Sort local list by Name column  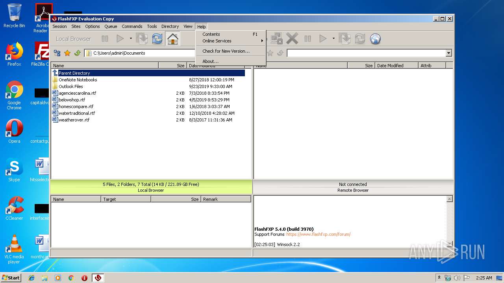point(105,66)
